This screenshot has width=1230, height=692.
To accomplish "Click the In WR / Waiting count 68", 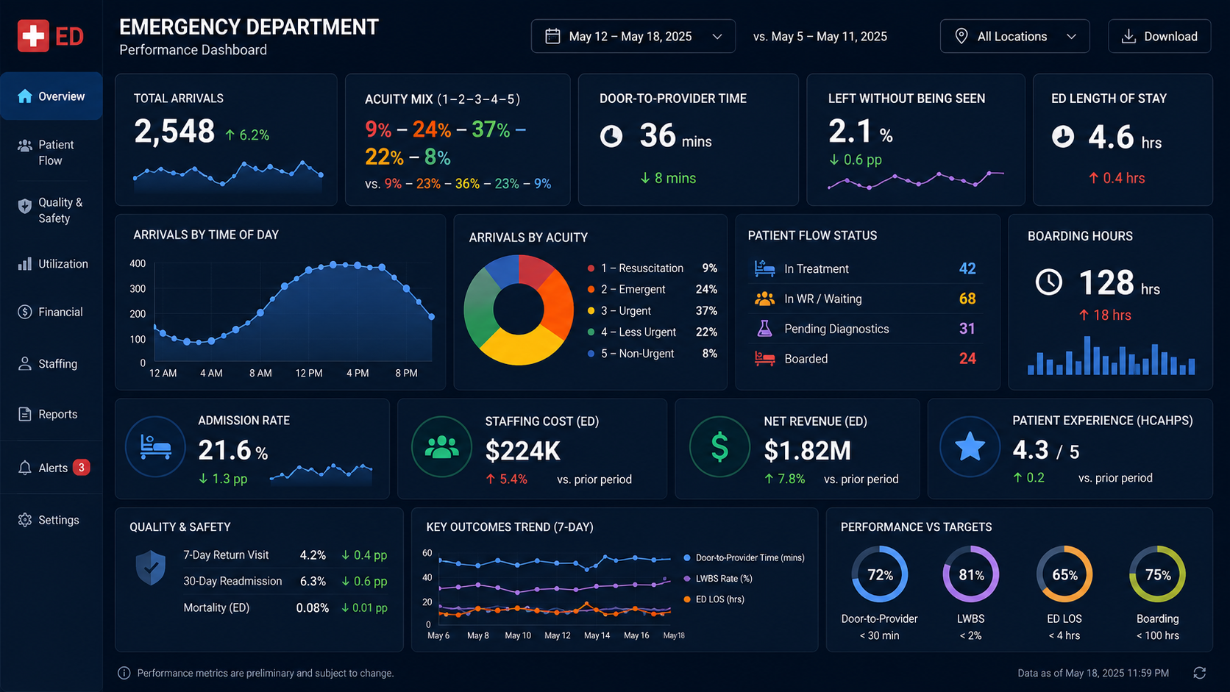I will 967,299.
